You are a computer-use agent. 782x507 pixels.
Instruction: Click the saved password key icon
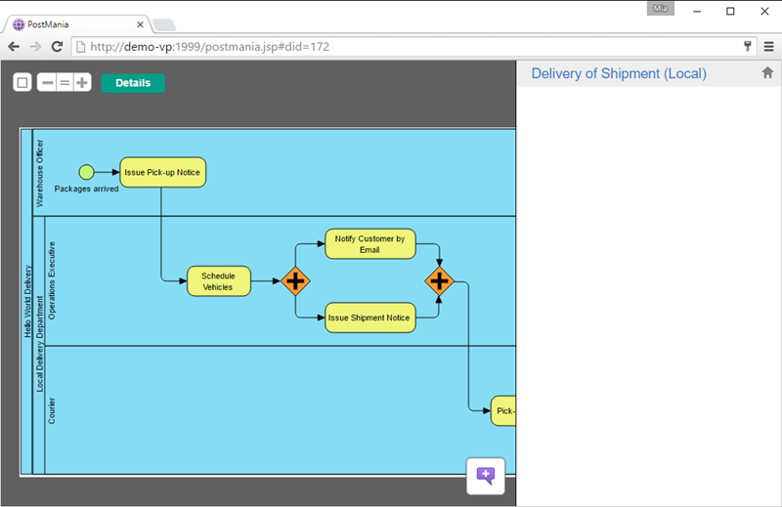(749, 46)
